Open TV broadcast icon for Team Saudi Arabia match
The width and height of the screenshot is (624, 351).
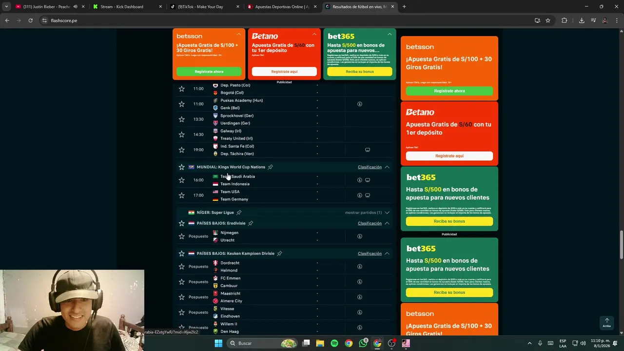pyautogui.click(x=368, y=180)
